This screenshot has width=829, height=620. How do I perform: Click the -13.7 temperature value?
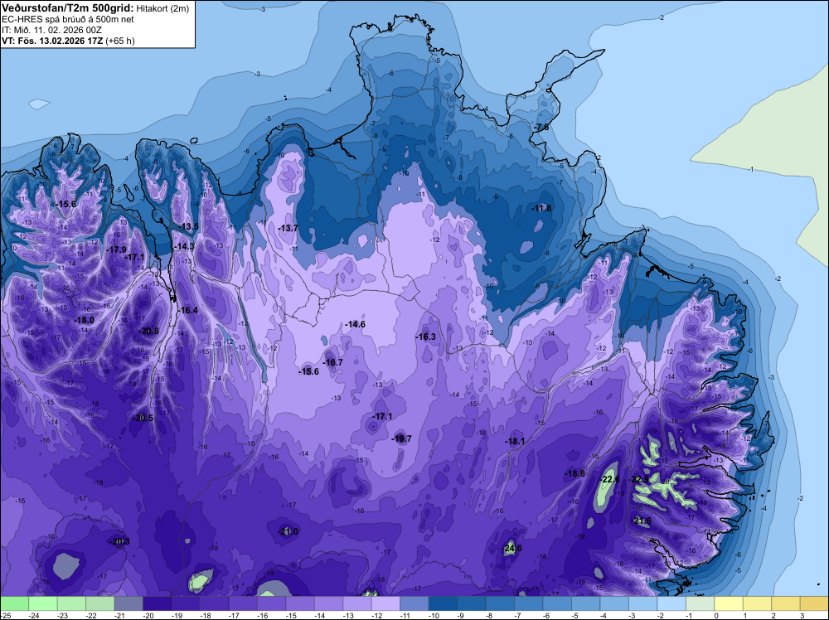288,228
